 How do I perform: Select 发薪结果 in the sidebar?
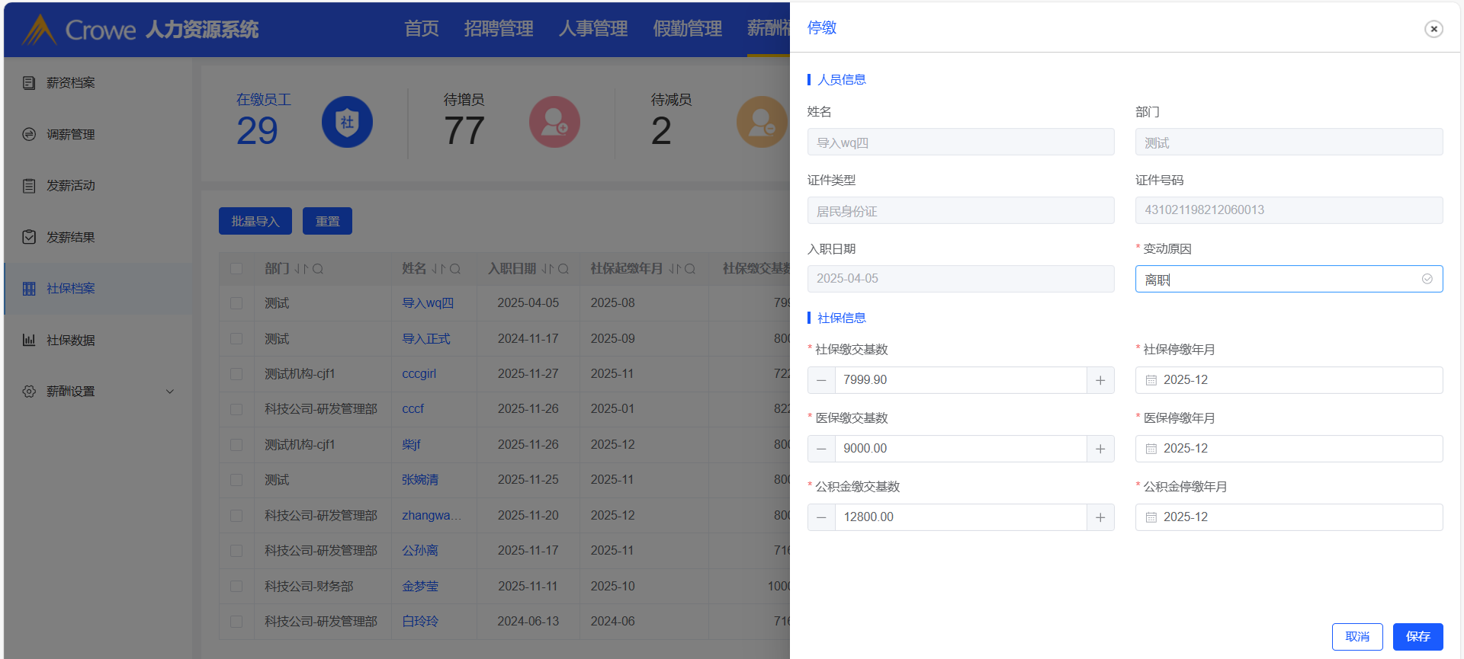[98, 237]
